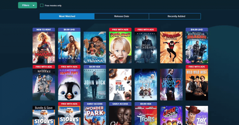Open the Storks Bundle & Save poster

coord(44,115)
